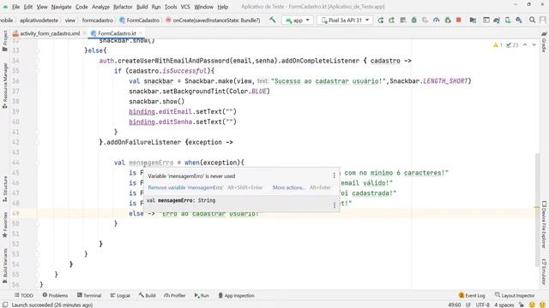549x308 pixels.
Task: Open the Run tool window
Action: 202,295
